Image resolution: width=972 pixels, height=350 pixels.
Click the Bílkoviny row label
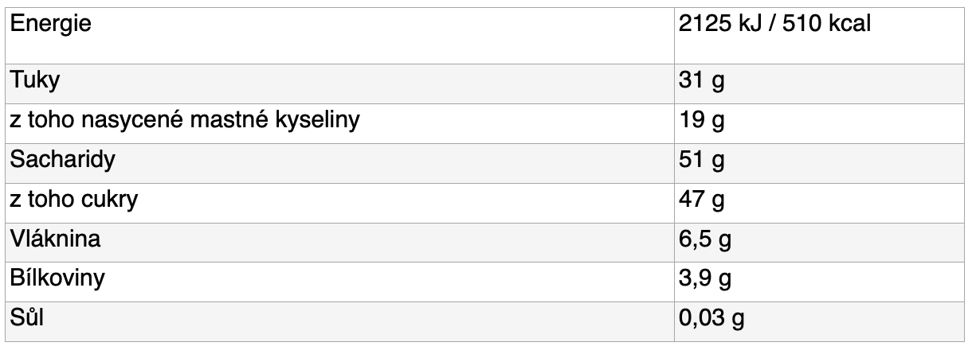point(57,278)
